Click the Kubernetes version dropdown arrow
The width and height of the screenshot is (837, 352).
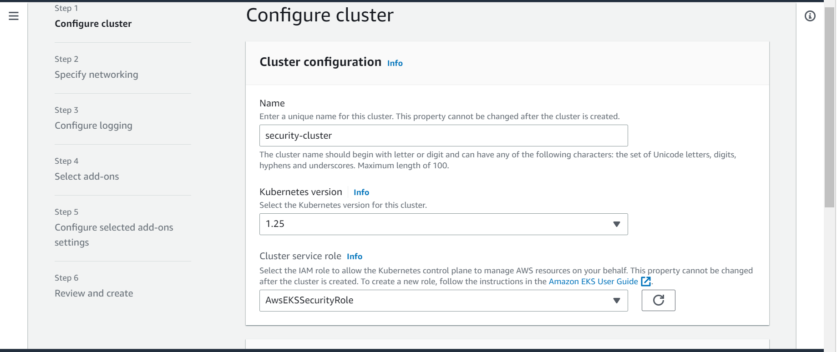click(x=617, y=224)
